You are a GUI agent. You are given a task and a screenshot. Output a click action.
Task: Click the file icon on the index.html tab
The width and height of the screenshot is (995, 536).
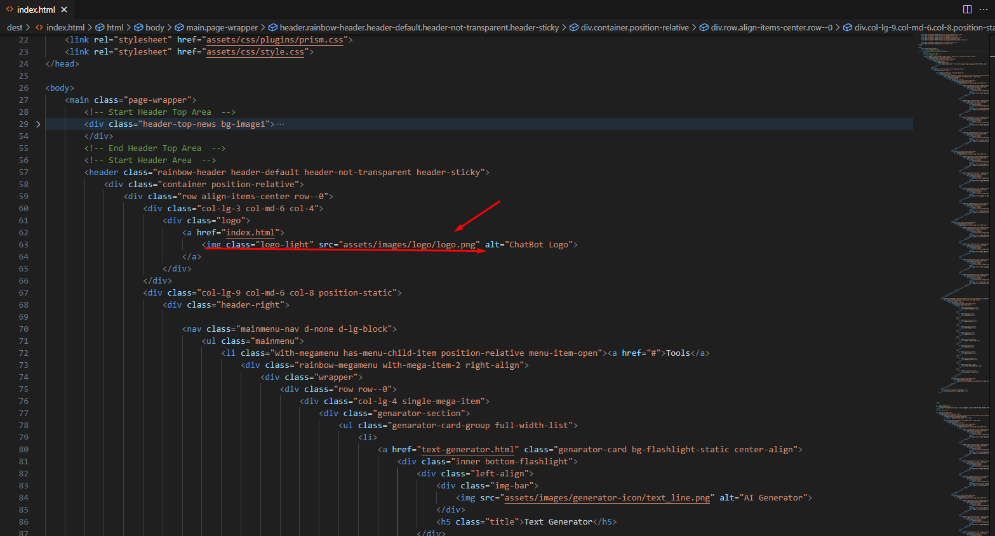point(10,10)
